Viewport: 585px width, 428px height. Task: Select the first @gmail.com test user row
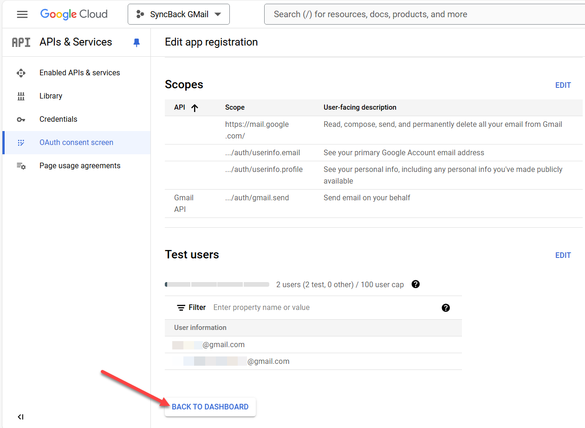pyautogui.click(x=313, y=345)
